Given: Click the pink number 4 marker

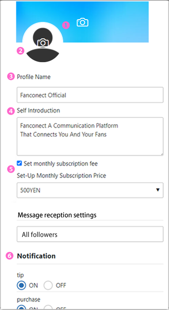Looking at the screenshot, I should pyautogui.click(x=11, y=111).
